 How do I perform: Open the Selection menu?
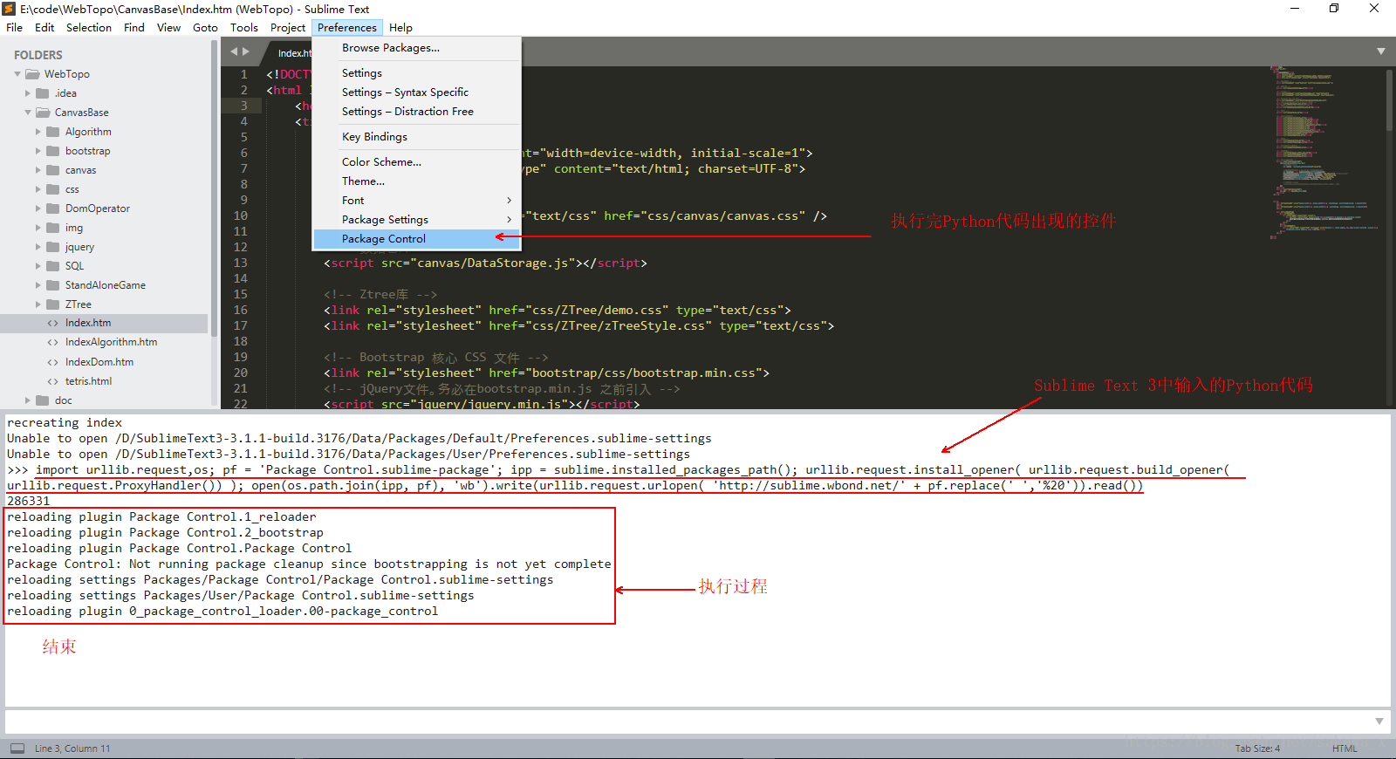pyautogui.click(x=89, y=28)
